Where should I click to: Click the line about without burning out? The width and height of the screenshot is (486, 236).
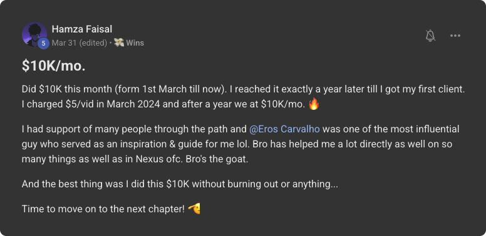point(180,184)
